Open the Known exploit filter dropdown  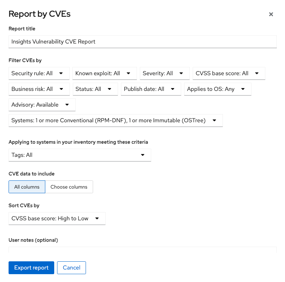tap(105, 73)
